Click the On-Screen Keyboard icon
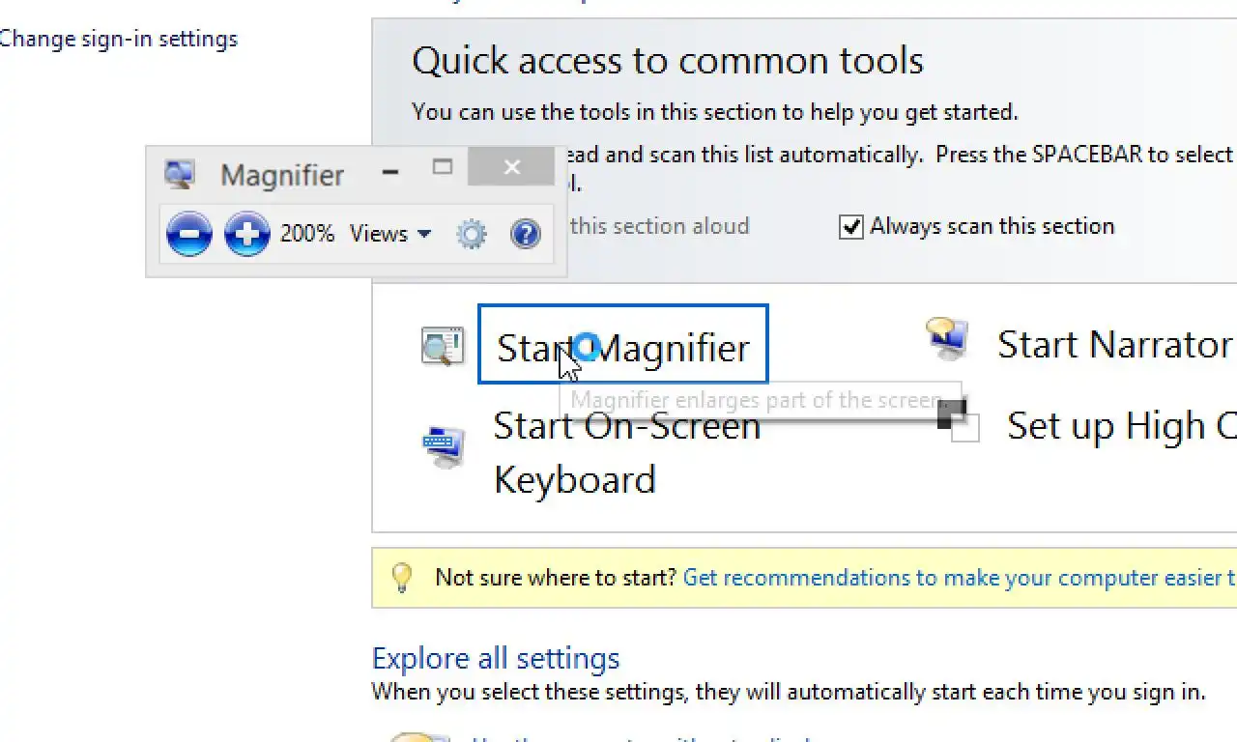The image size is (1237, 742). tap(444, 446)
